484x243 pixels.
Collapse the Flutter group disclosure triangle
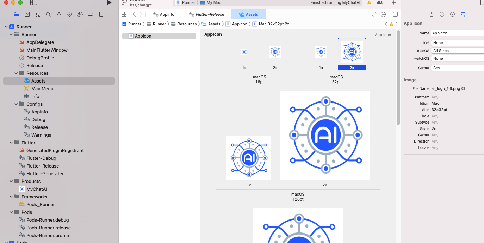pyautogui.click(x=11, y=143)
